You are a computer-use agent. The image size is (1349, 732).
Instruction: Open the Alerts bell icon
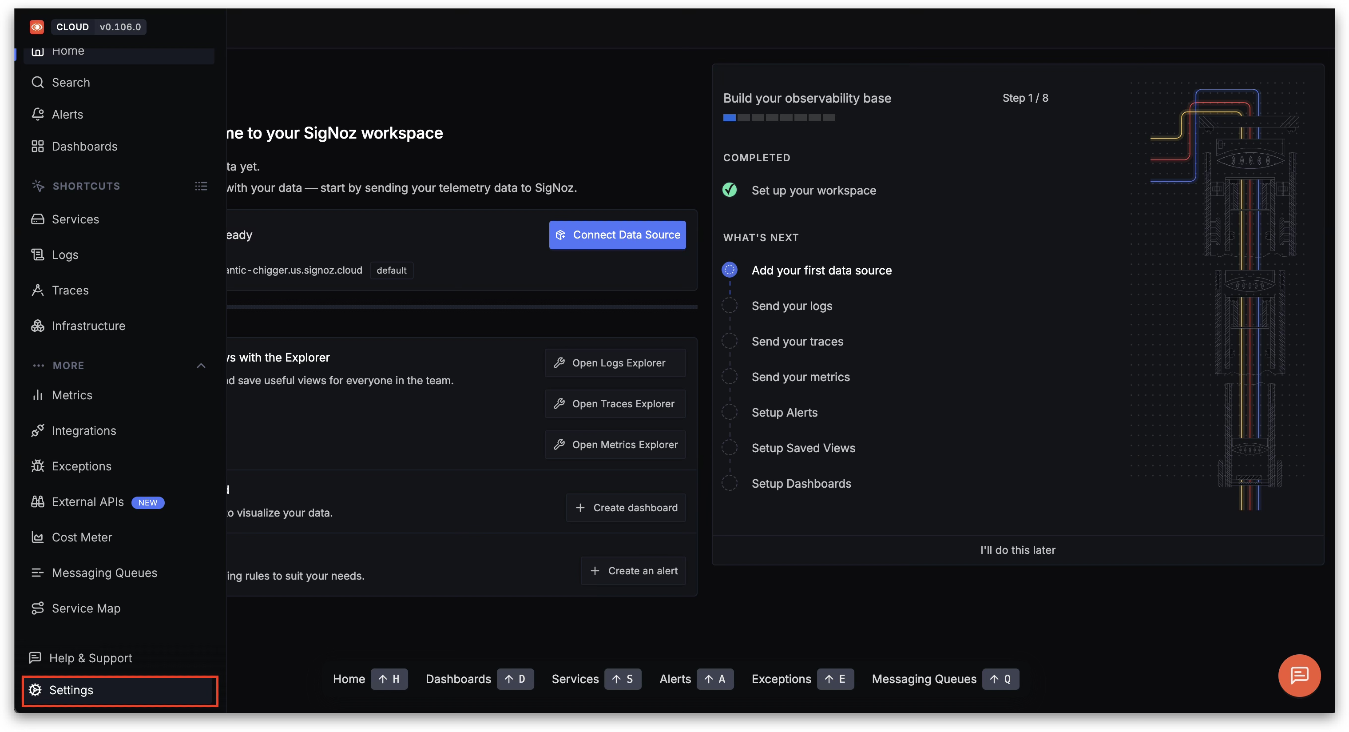tap(37, 114)
